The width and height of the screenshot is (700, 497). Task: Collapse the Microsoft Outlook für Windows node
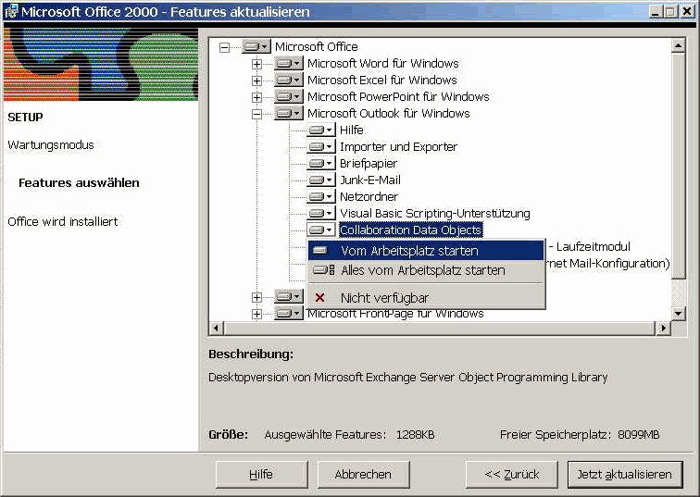tap(256, 114)
